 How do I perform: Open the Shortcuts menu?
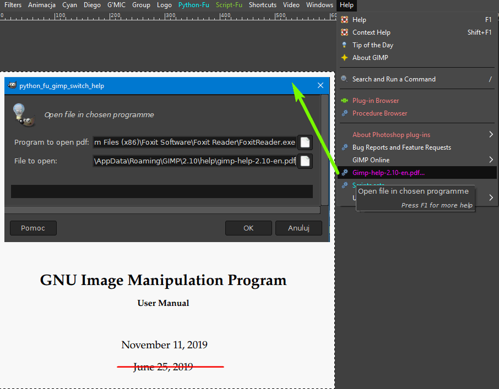(x=263, y=5)
